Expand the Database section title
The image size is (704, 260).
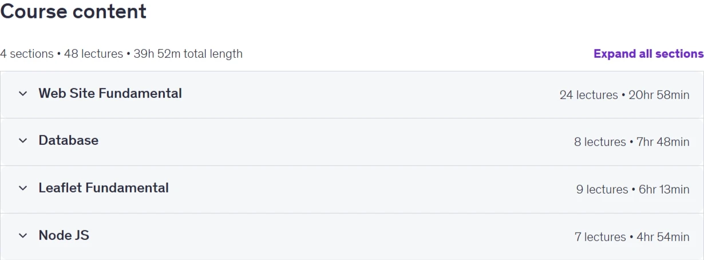point(68,140)
